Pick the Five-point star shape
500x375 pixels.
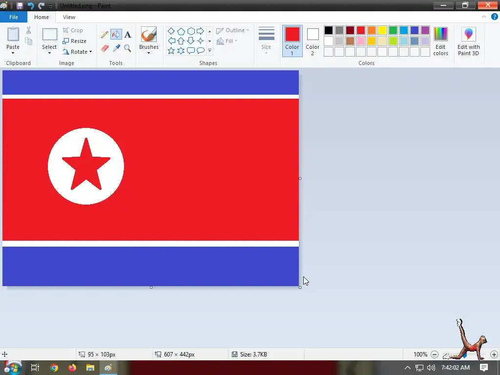click(x=171, y=51)
